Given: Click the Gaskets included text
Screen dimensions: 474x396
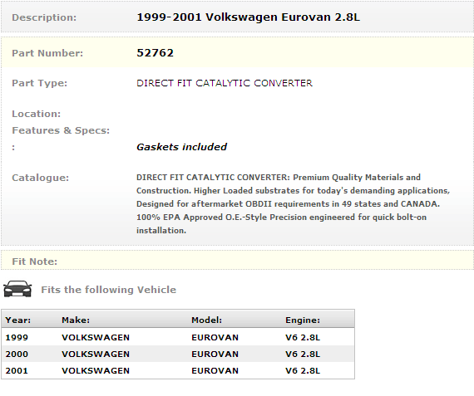Looking at the screenshot, I should (181, 147).
